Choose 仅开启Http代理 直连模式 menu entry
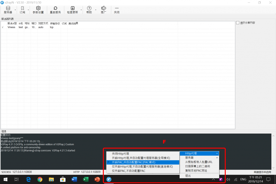The height and width of the screenshot is (184, 276). click(x=143, y=166)
